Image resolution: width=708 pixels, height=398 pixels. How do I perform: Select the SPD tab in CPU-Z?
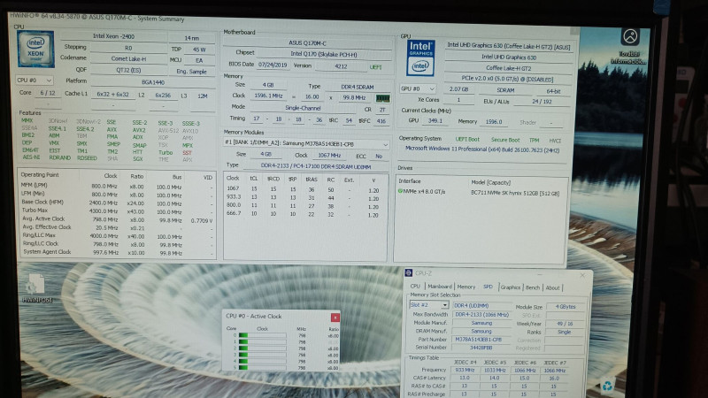[x=488, y=287]
